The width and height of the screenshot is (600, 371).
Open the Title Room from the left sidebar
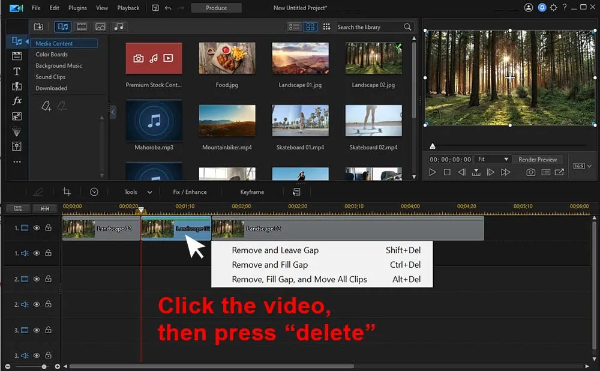coord(17,71)
